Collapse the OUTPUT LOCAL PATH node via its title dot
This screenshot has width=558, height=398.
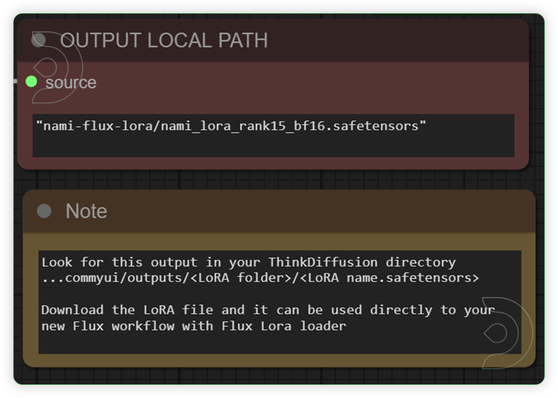coord(39,40)
